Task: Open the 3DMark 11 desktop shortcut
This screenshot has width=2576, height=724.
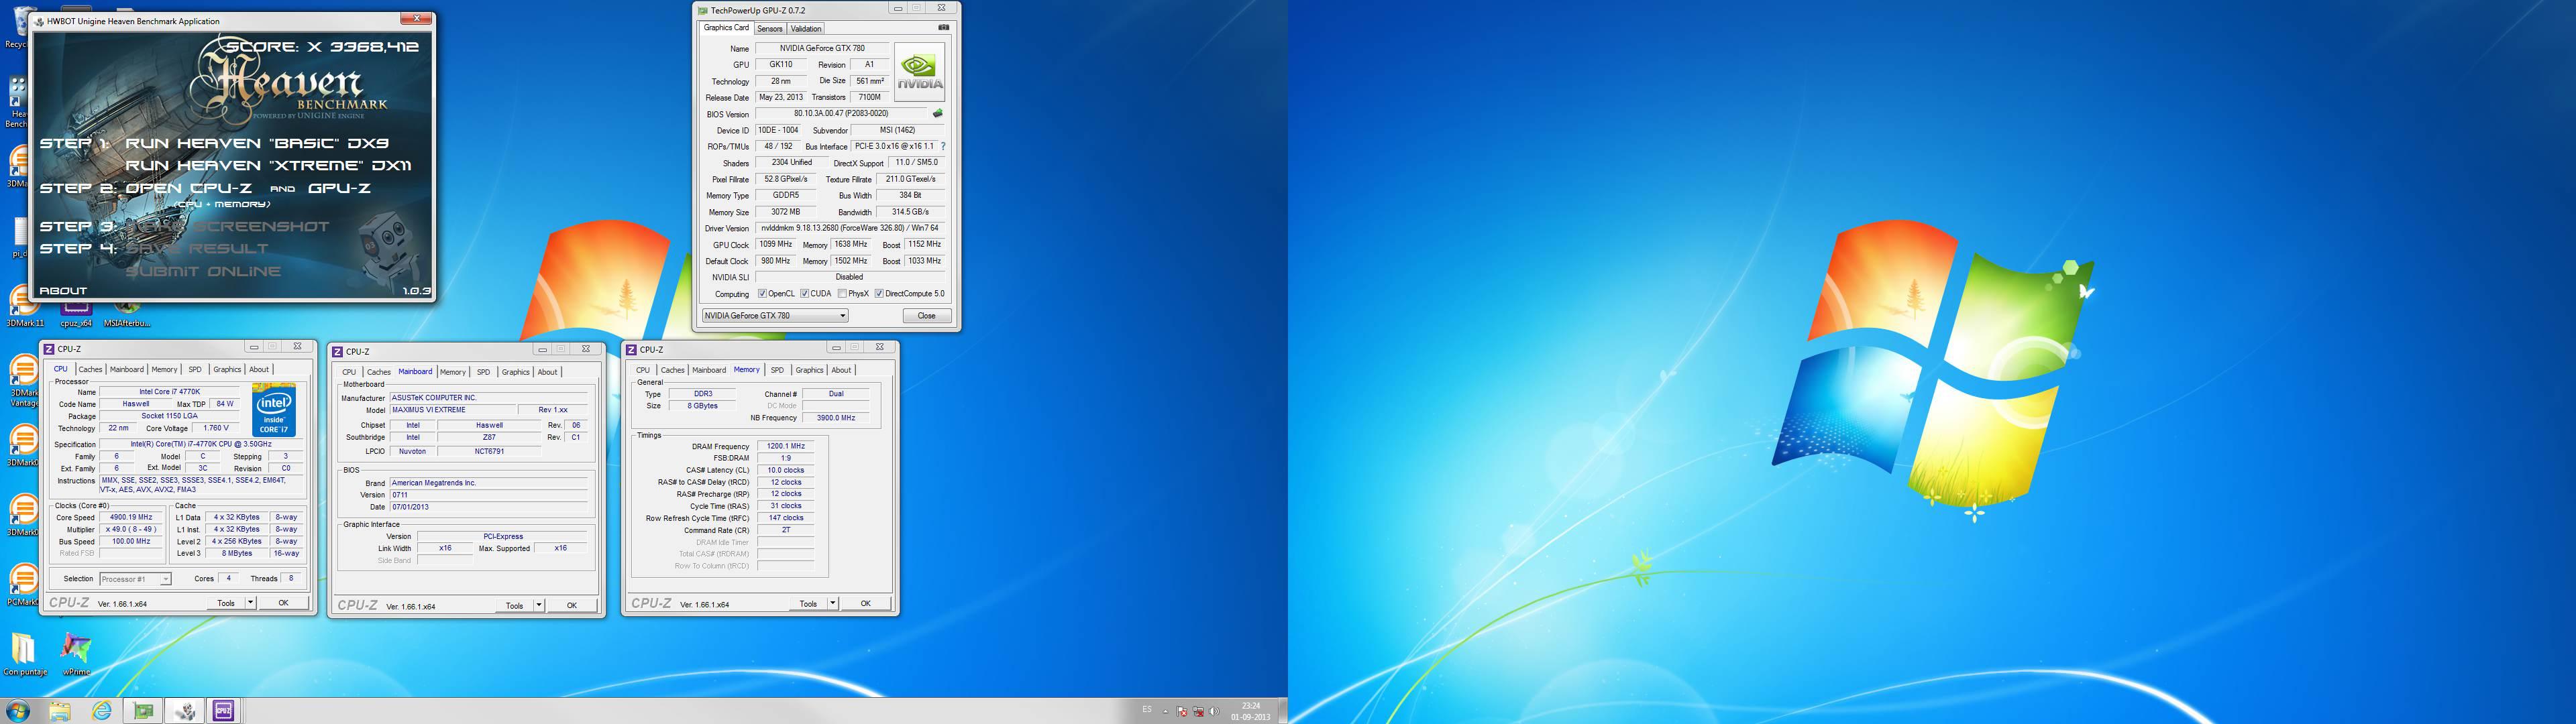Action: pos(24,306)
